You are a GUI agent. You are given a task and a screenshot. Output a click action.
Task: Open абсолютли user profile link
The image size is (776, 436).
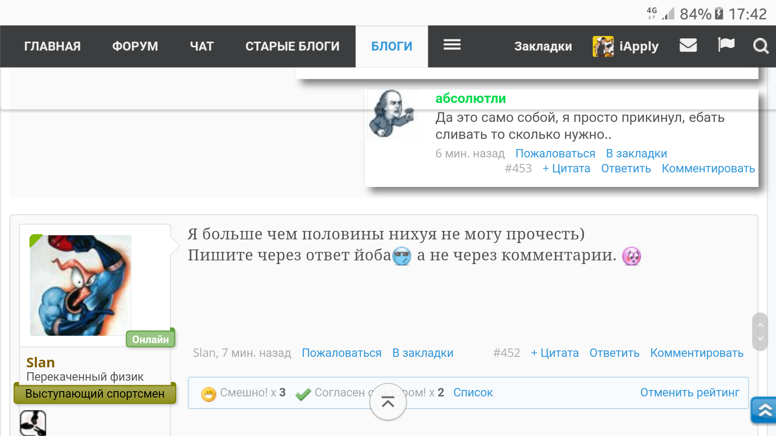click(x=470, y=98)
